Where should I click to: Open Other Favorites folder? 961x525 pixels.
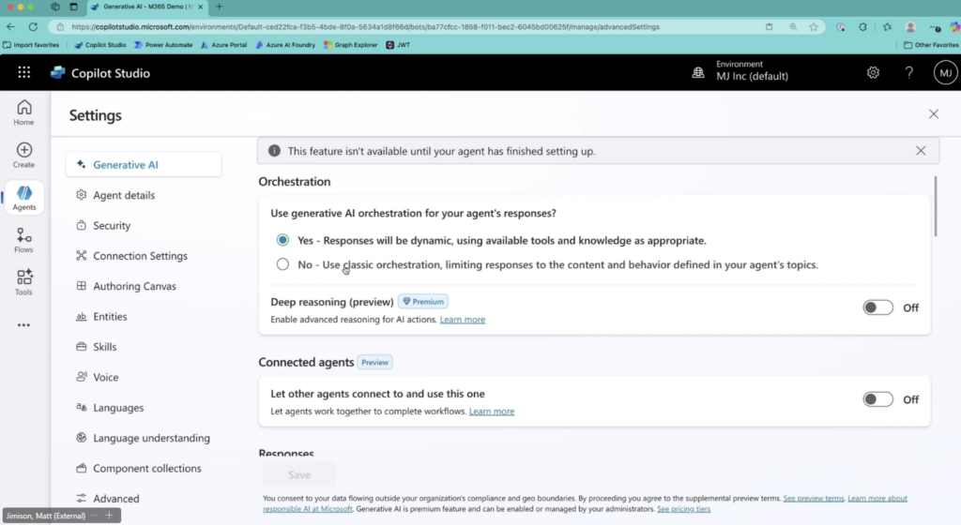click(x=931, y=45)
